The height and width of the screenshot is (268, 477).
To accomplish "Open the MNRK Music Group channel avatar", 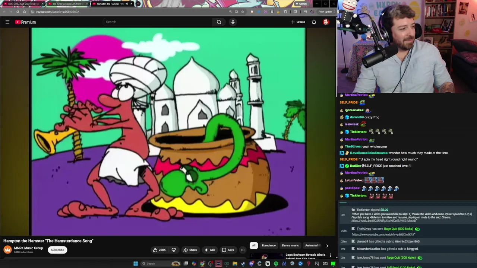I will (x=7, y=250).
